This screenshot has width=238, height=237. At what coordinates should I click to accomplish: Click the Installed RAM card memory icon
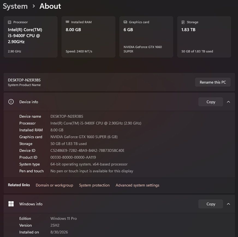(67, 22)
